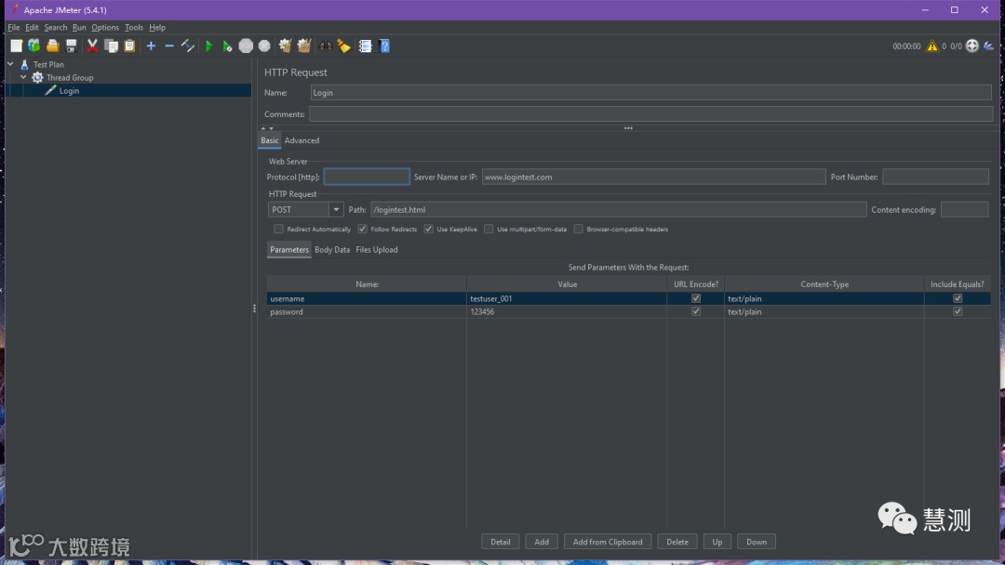Click the Copy icon in toolbar
The image size is (1005, 565).
point(111,46)
